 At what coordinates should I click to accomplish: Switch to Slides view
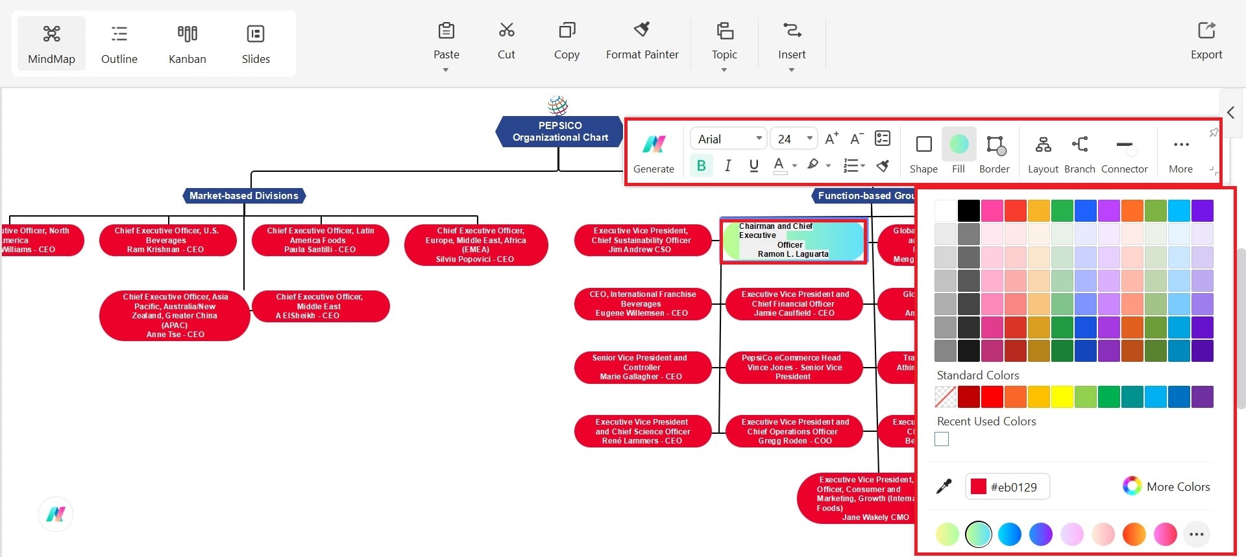click(x=256, y=43)
